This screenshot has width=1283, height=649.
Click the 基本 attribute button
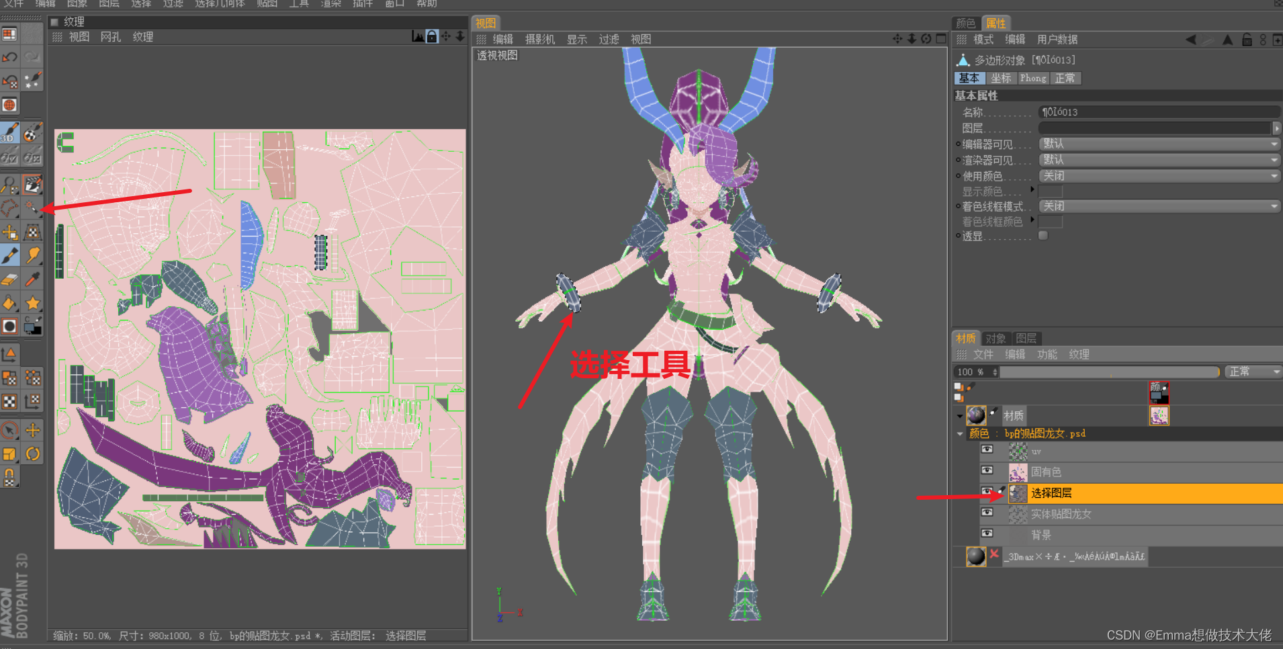coord(969,79)
